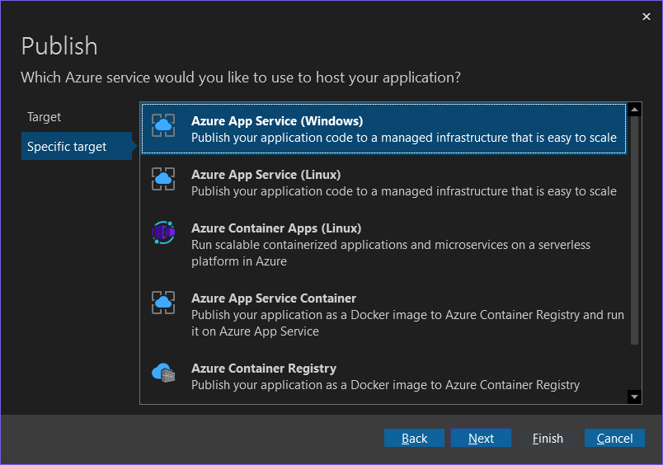The height and width of the screenshot is (465, 663).
Task: Click the service list scrollbar thumb
Action: [x=634, y=231]
